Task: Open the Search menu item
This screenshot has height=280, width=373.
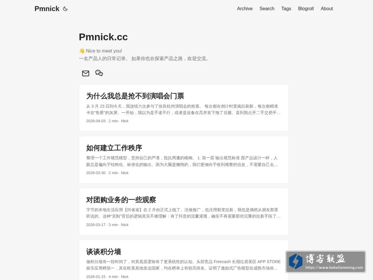Action: [x=267, y=9]
